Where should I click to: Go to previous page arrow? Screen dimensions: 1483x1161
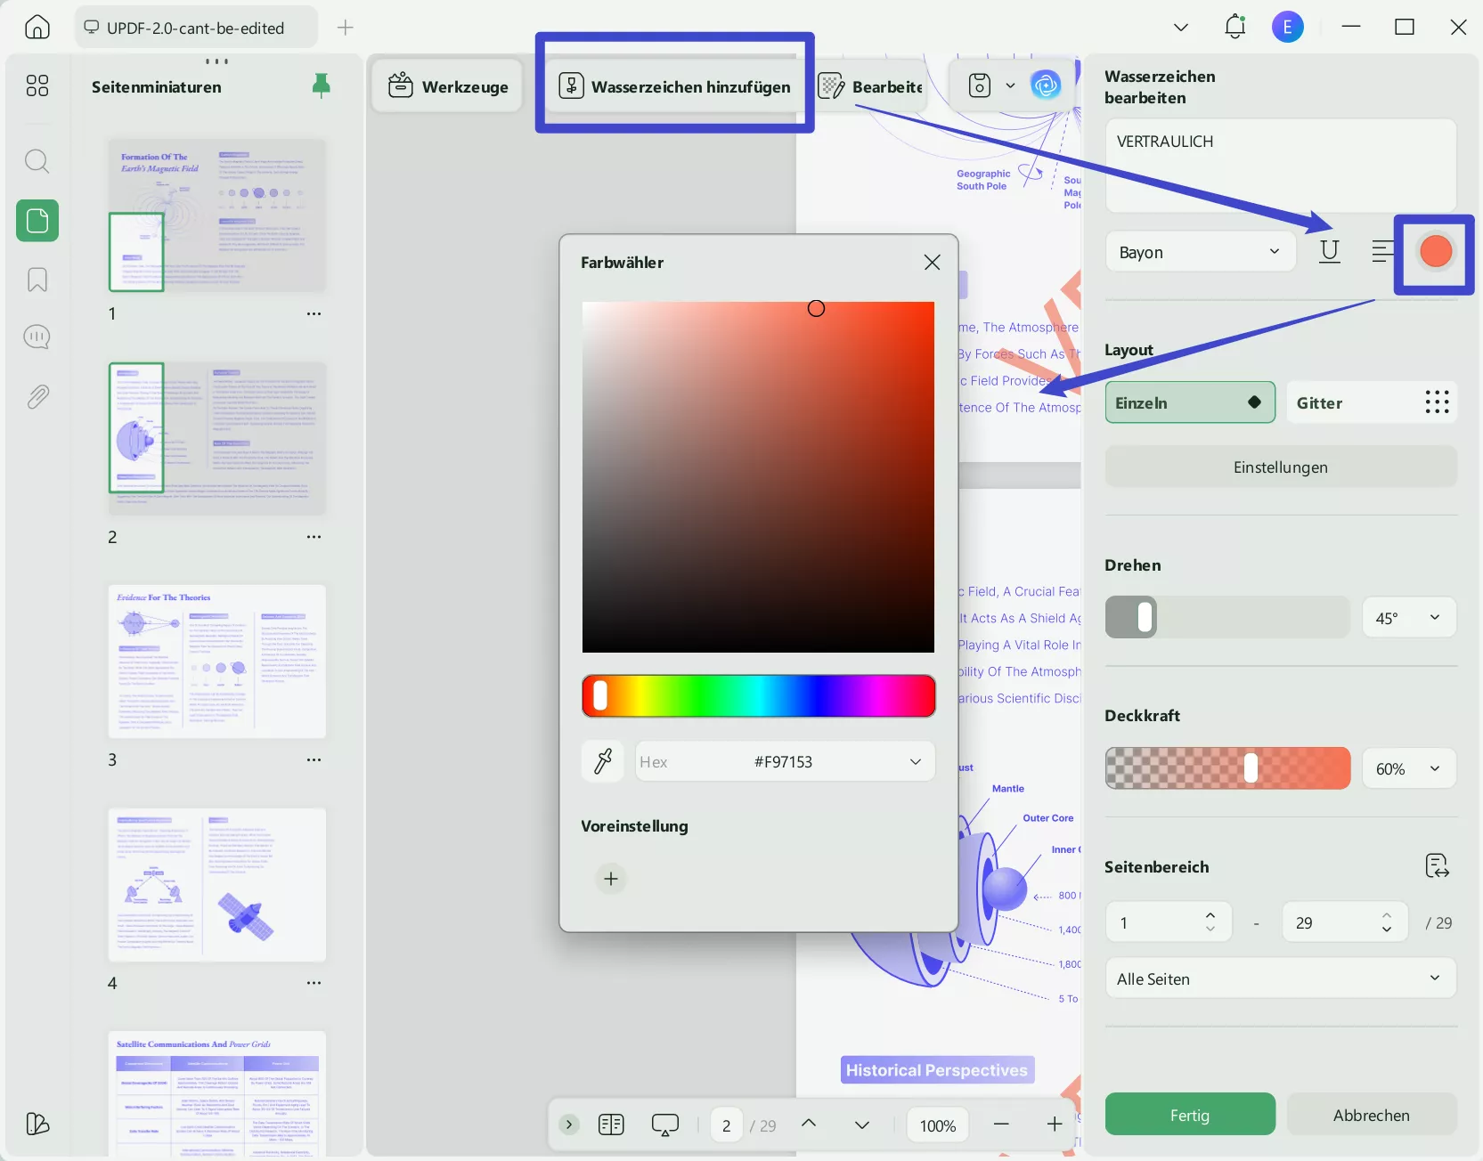pyautogui.click(x=809, y=1124)
